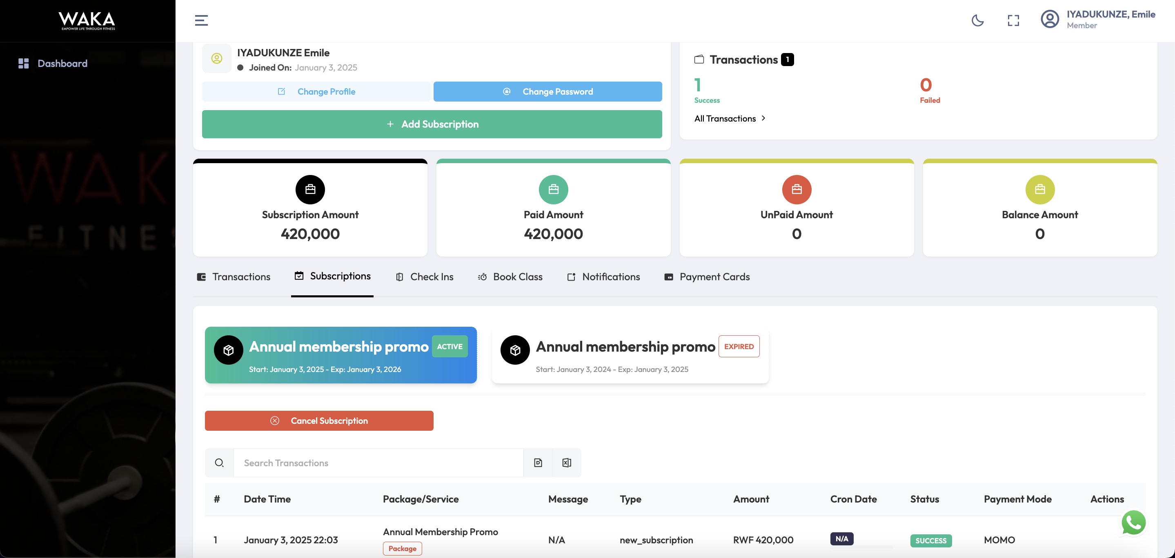Open the sidebar hamburger menu
Screen dimensions: 1175x558
pyautogui.click(x=201, y=20)
